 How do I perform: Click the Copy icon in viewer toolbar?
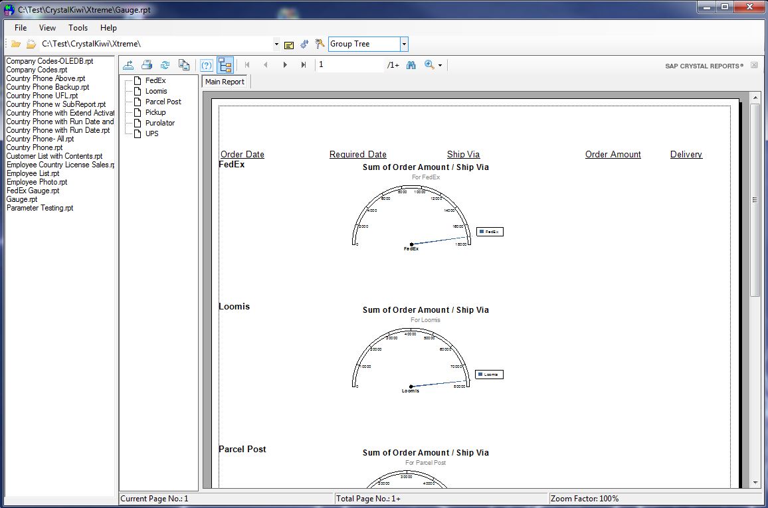click(x=183, y=64)
